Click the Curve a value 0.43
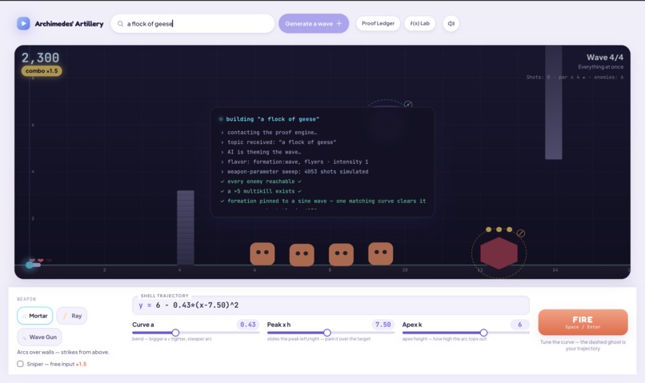This screenshot has width=645, height=383. click(247, 325)
